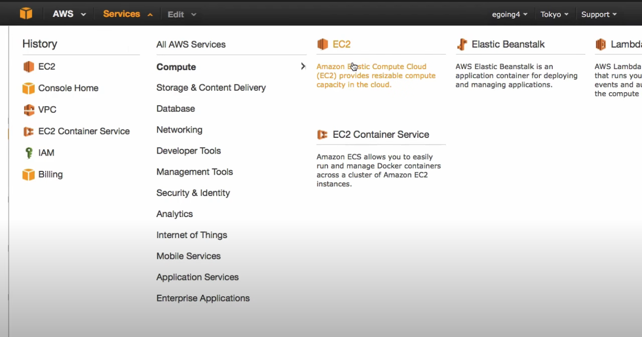Image resolution: width=642 pixels, height=337 pixels.
Task: Select Application Services category
Action: [x=198, y=277]
